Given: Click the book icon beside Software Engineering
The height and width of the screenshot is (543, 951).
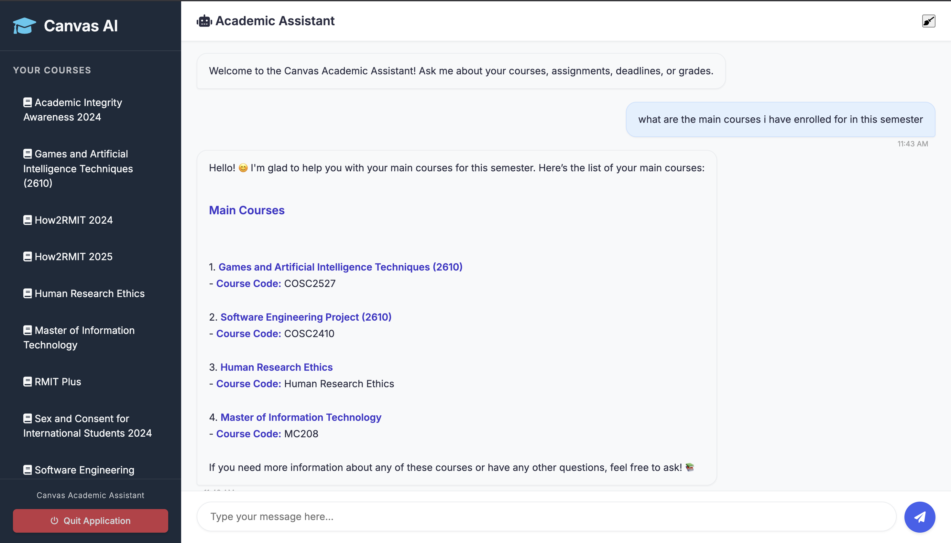Looking at the screenshot, I should tap(27, 469).
